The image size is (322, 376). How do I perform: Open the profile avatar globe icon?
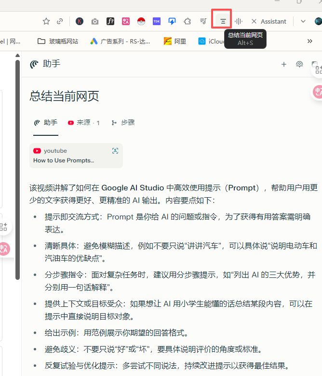point(318,21)
